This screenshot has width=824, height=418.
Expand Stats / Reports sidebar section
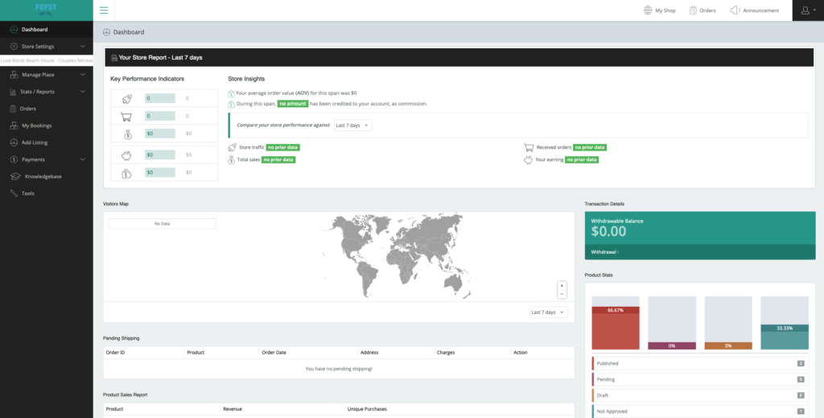click(x=83, y=92)
